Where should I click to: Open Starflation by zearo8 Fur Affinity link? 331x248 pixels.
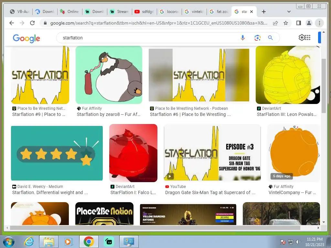109,114
